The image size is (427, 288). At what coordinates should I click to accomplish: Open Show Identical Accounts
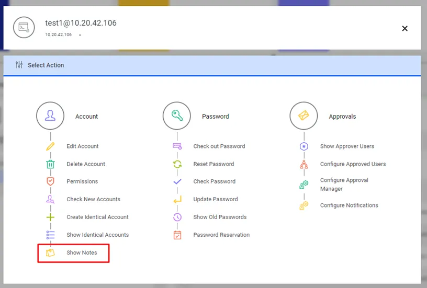(97, 235)
